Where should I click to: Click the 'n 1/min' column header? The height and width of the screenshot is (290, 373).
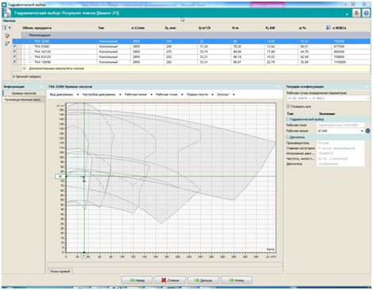(138, 28)
